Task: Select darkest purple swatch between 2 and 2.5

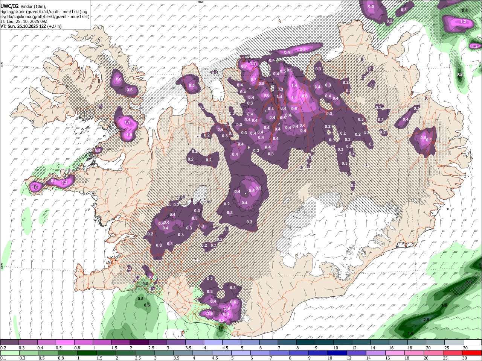Action: click(x=139, y=343)
